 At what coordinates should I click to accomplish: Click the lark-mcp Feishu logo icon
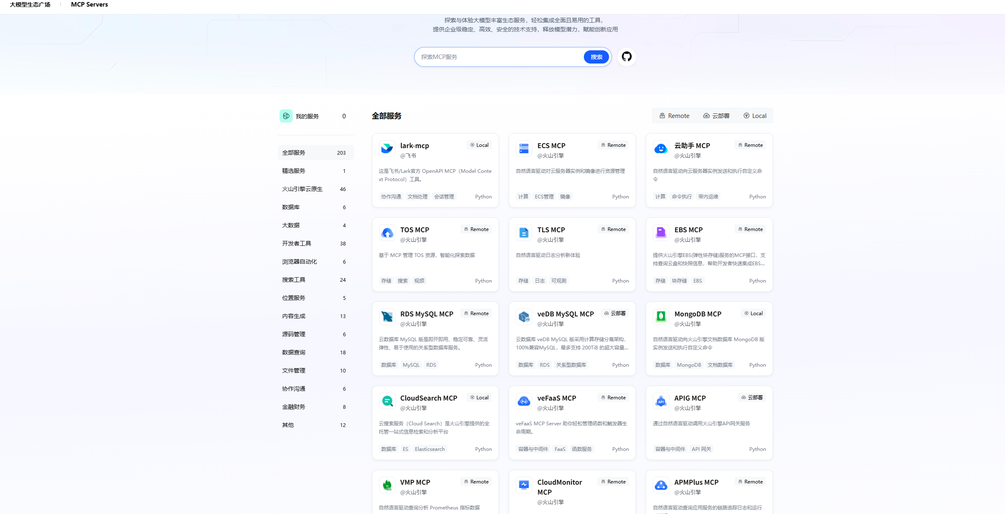coord(387,149)
